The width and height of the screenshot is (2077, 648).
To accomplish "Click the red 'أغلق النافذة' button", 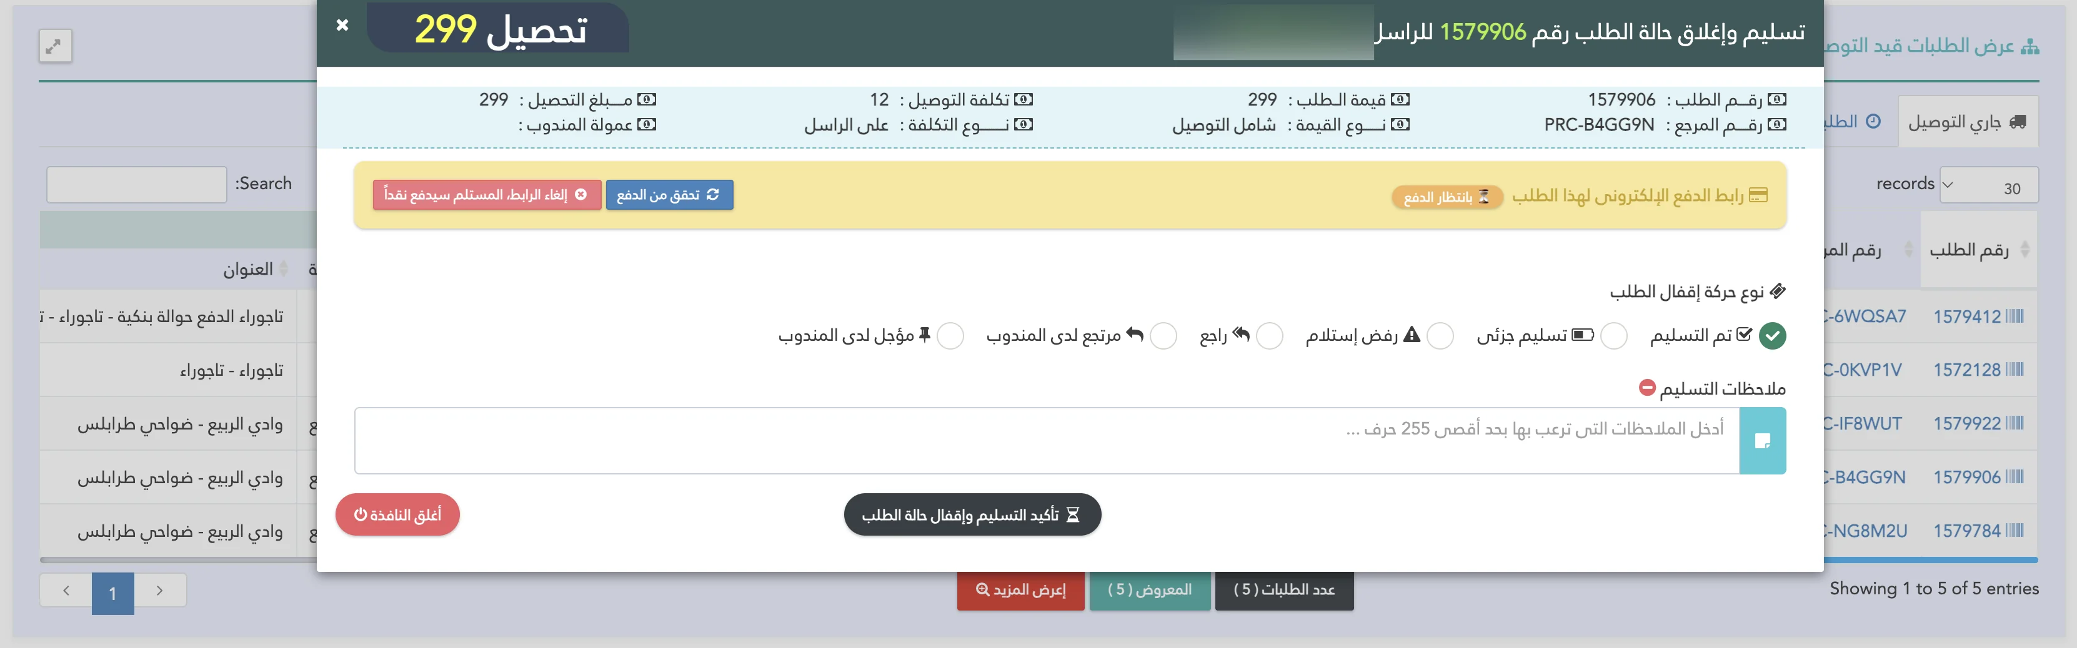I will tap(397, 514).
